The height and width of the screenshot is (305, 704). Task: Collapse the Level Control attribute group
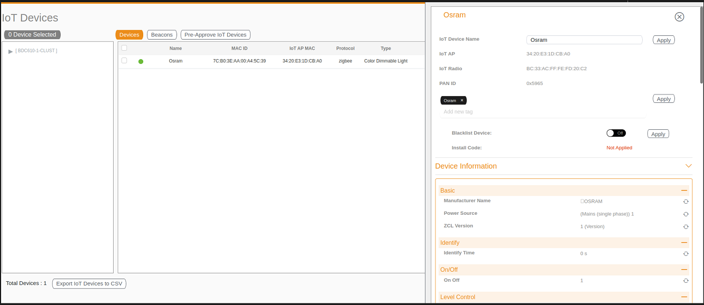(684, 297)
